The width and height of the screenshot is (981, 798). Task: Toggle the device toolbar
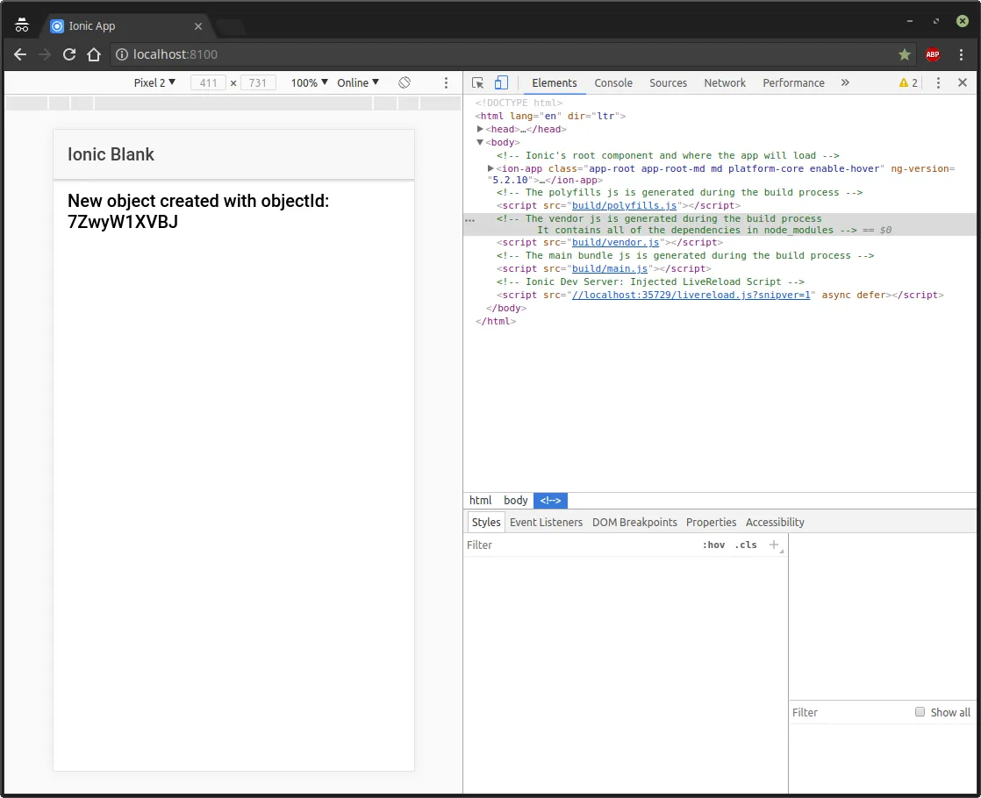point(501,82)
